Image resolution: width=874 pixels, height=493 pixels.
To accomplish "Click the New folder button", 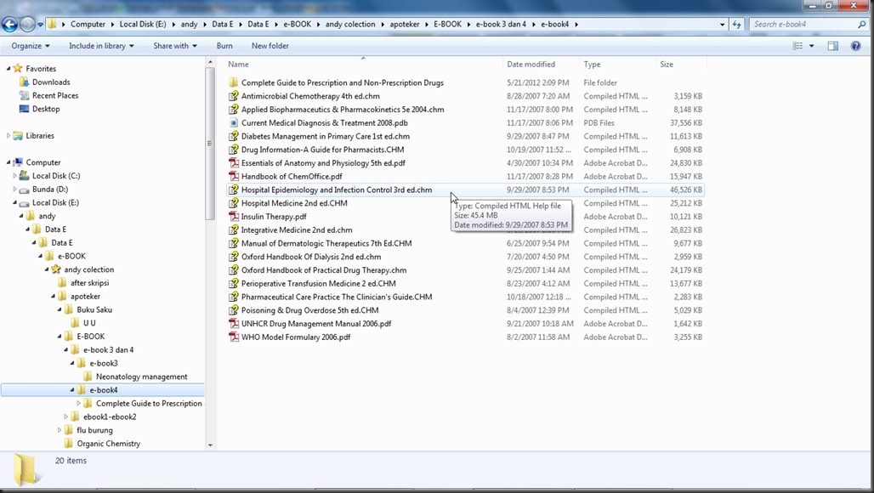I will click(270, 46).
